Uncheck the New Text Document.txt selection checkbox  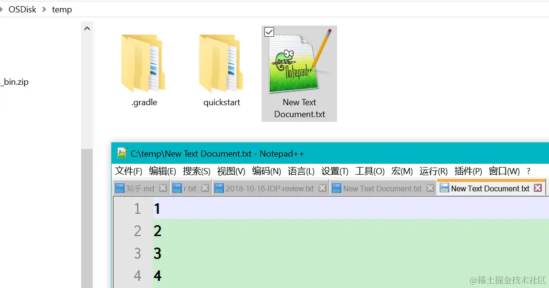[x=269, y=32]
